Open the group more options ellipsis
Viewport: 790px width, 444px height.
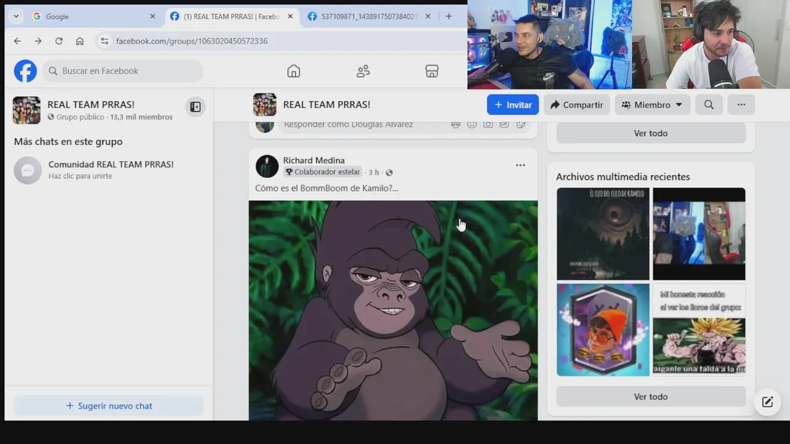coord(741,105)
